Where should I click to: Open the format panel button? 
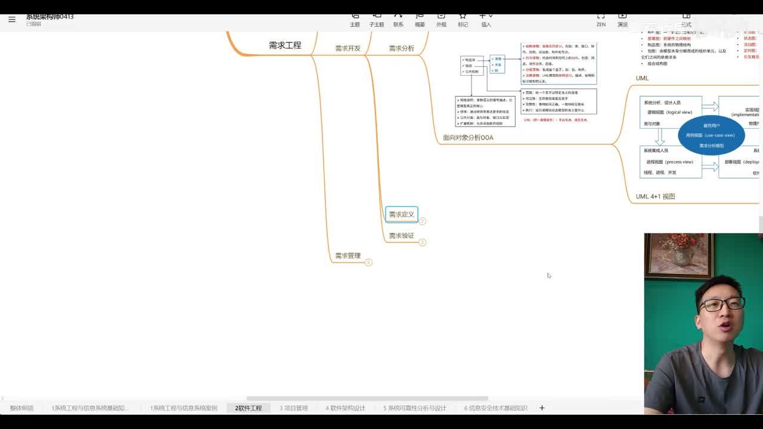686,20
